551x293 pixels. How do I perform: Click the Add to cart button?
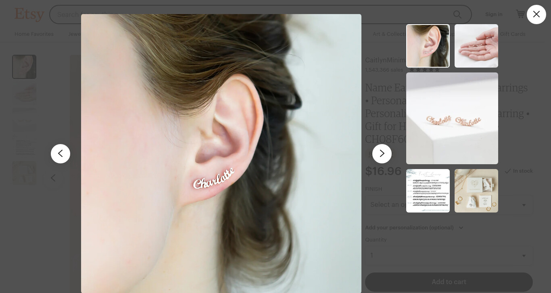tap(449, 282)
